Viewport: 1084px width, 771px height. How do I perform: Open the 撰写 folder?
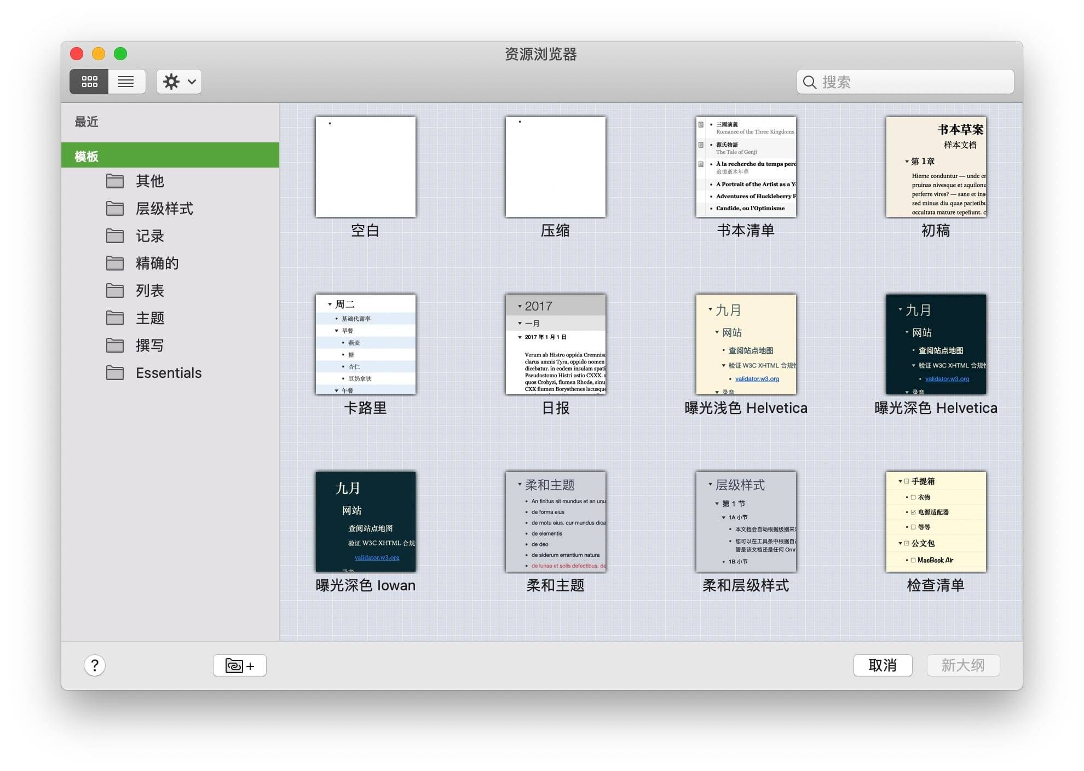click(150, 346)
